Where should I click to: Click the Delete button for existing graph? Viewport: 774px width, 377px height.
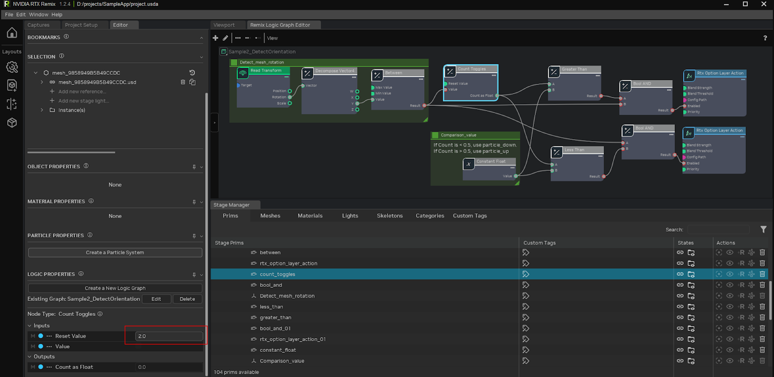[187, 299]
